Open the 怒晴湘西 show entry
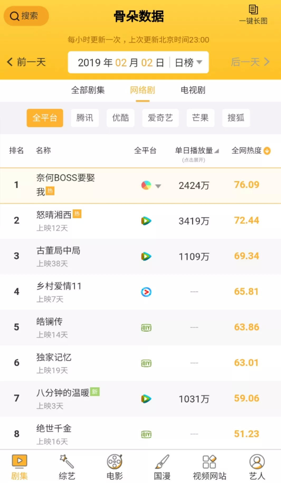 point(54,215)
